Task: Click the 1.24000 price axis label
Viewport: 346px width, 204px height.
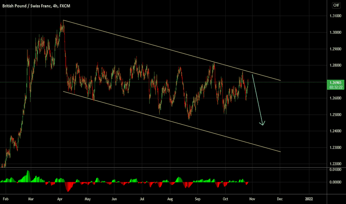Action: (x=335, y=131)
